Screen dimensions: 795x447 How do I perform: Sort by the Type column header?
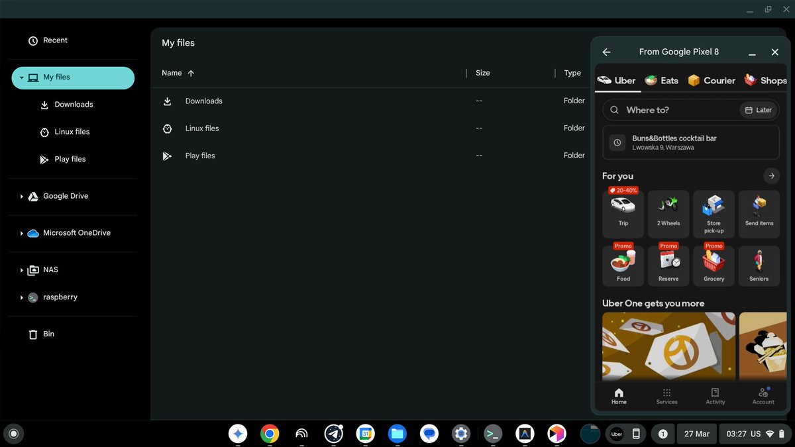572,73
